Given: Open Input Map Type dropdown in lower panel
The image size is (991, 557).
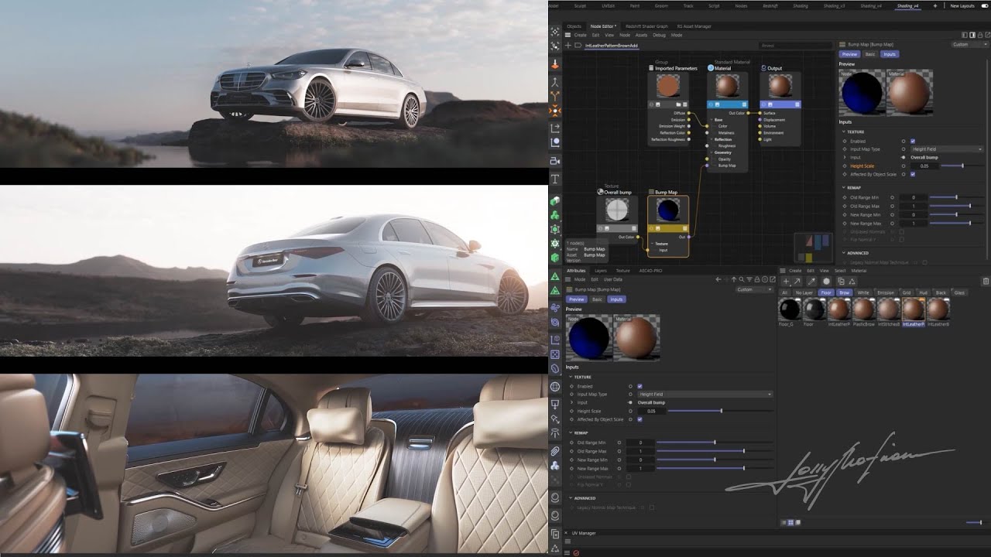Looking at the screenshot, I should [x=705, y=395].
